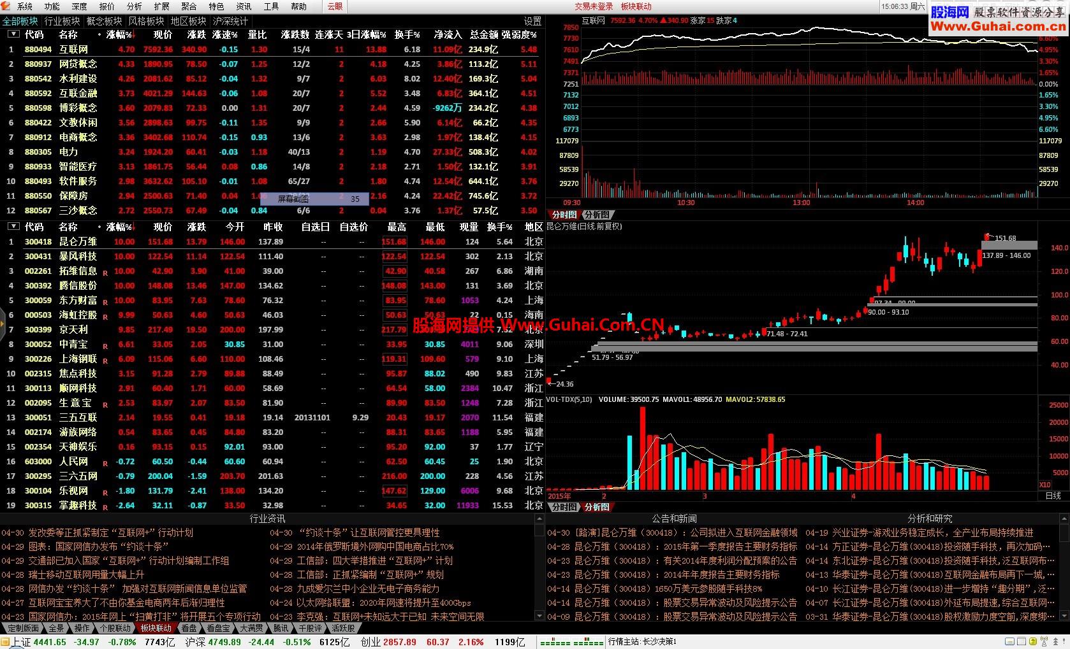The width and height of the screenshot is (1070, 649).
Task: Switch to 地区板块 tab
Action: click(188, 21)
